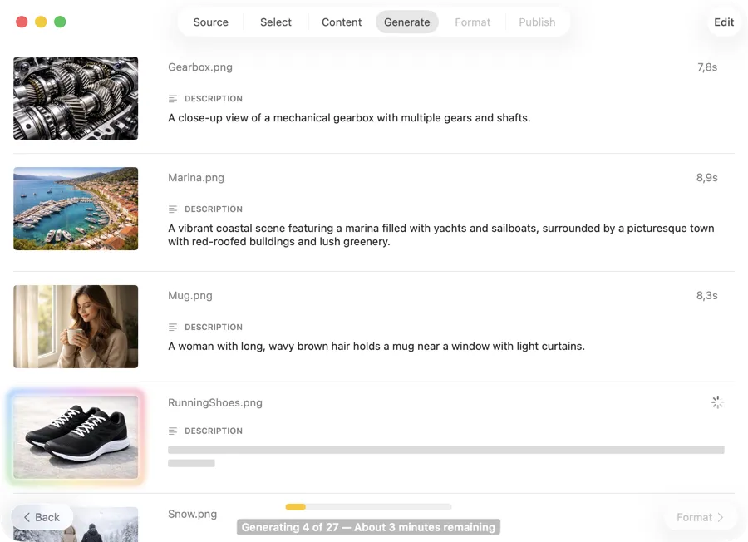Image resolution: width=748 pixels, height=542 pixels.
Task: Switch to the Content tab
Action: [x=341, y=22]
